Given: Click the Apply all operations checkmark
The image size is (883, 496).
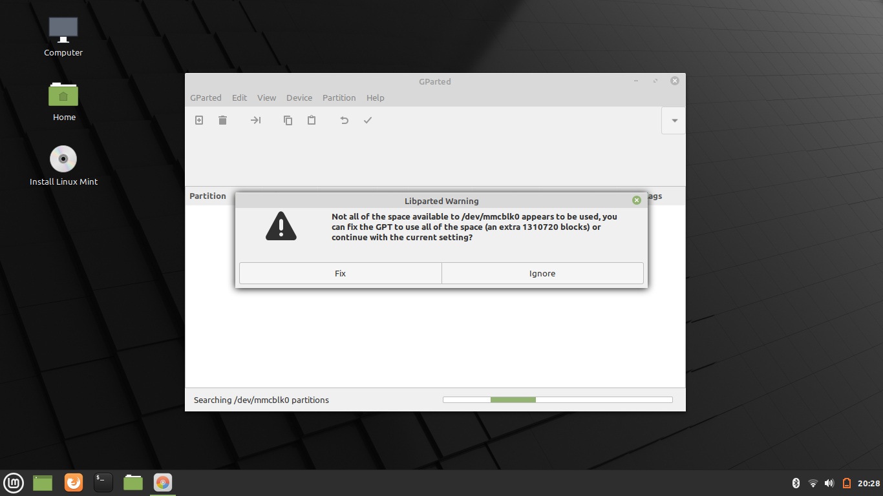Looking at the screenshot, I should [x=368, y=120].
